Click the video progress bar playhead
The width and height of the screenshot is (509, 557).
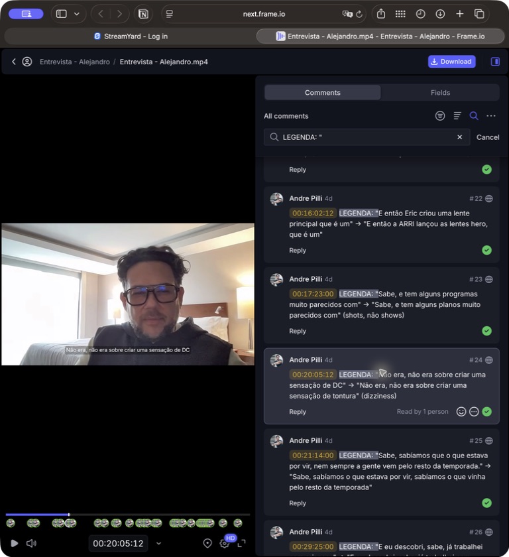(x=69, y=515)
